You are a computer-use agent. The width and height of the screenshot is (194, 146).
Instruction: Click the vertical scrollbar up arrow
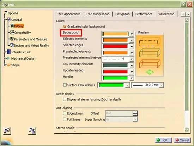(187, 20)
